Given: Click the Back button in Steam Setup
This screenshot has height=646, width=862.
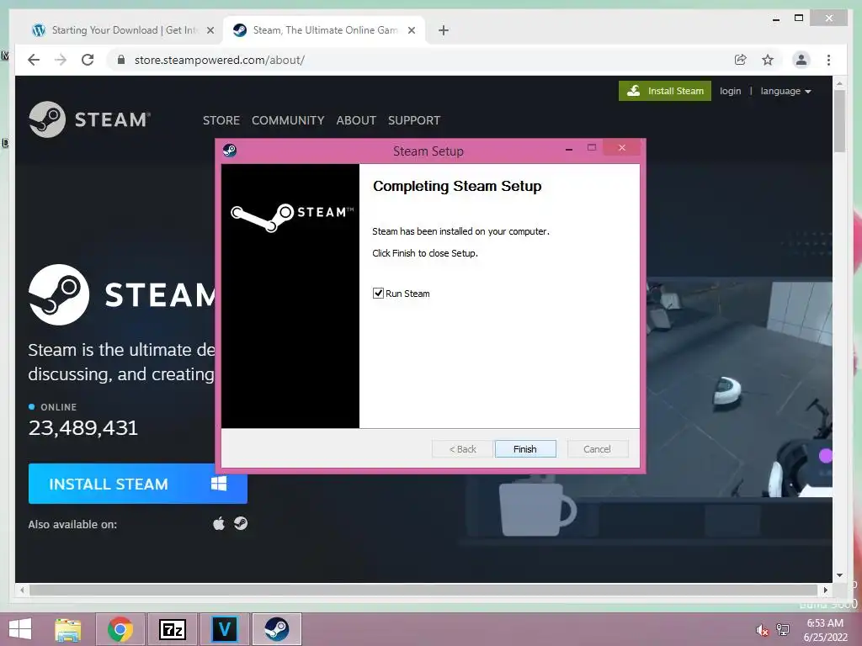Looking at the screenshot, I should pyautogui.click(x=462, y=449).
